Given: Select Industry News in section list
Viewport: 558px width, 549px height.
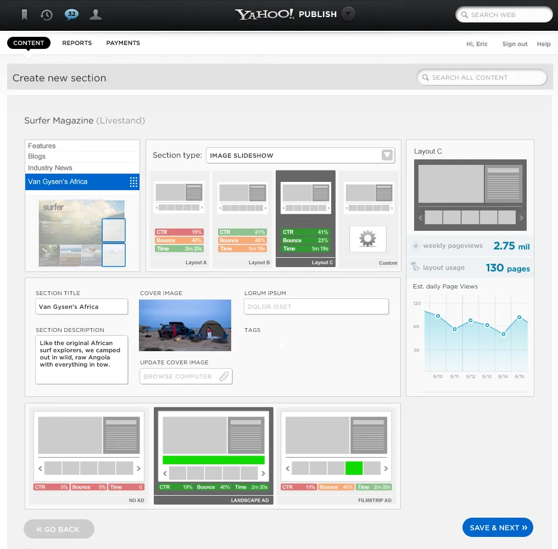Looking at the screenshot, I should [x=82, y=168].
